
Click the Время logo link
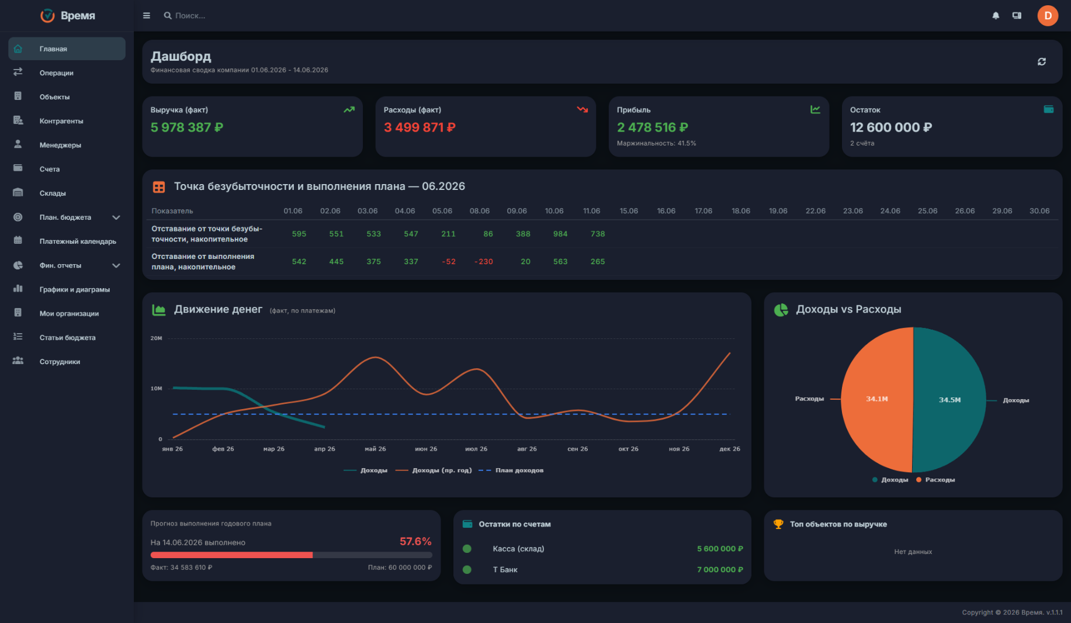click(67, 16)
